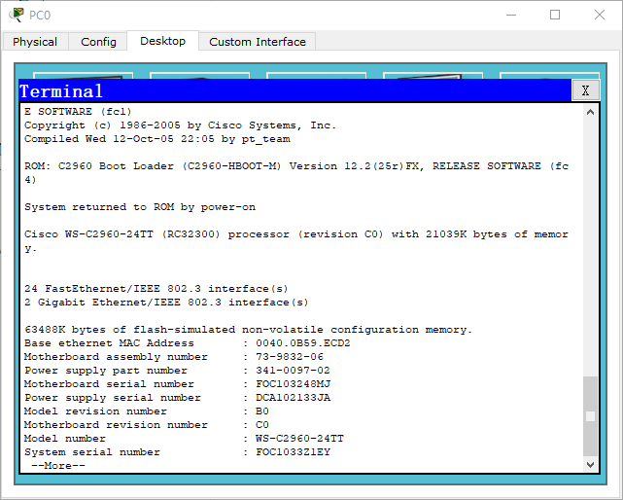The image size is (623, 500).
Task: Click the '63488K bytes of flash-simulated' line
Action: click(x=249, y=330)
